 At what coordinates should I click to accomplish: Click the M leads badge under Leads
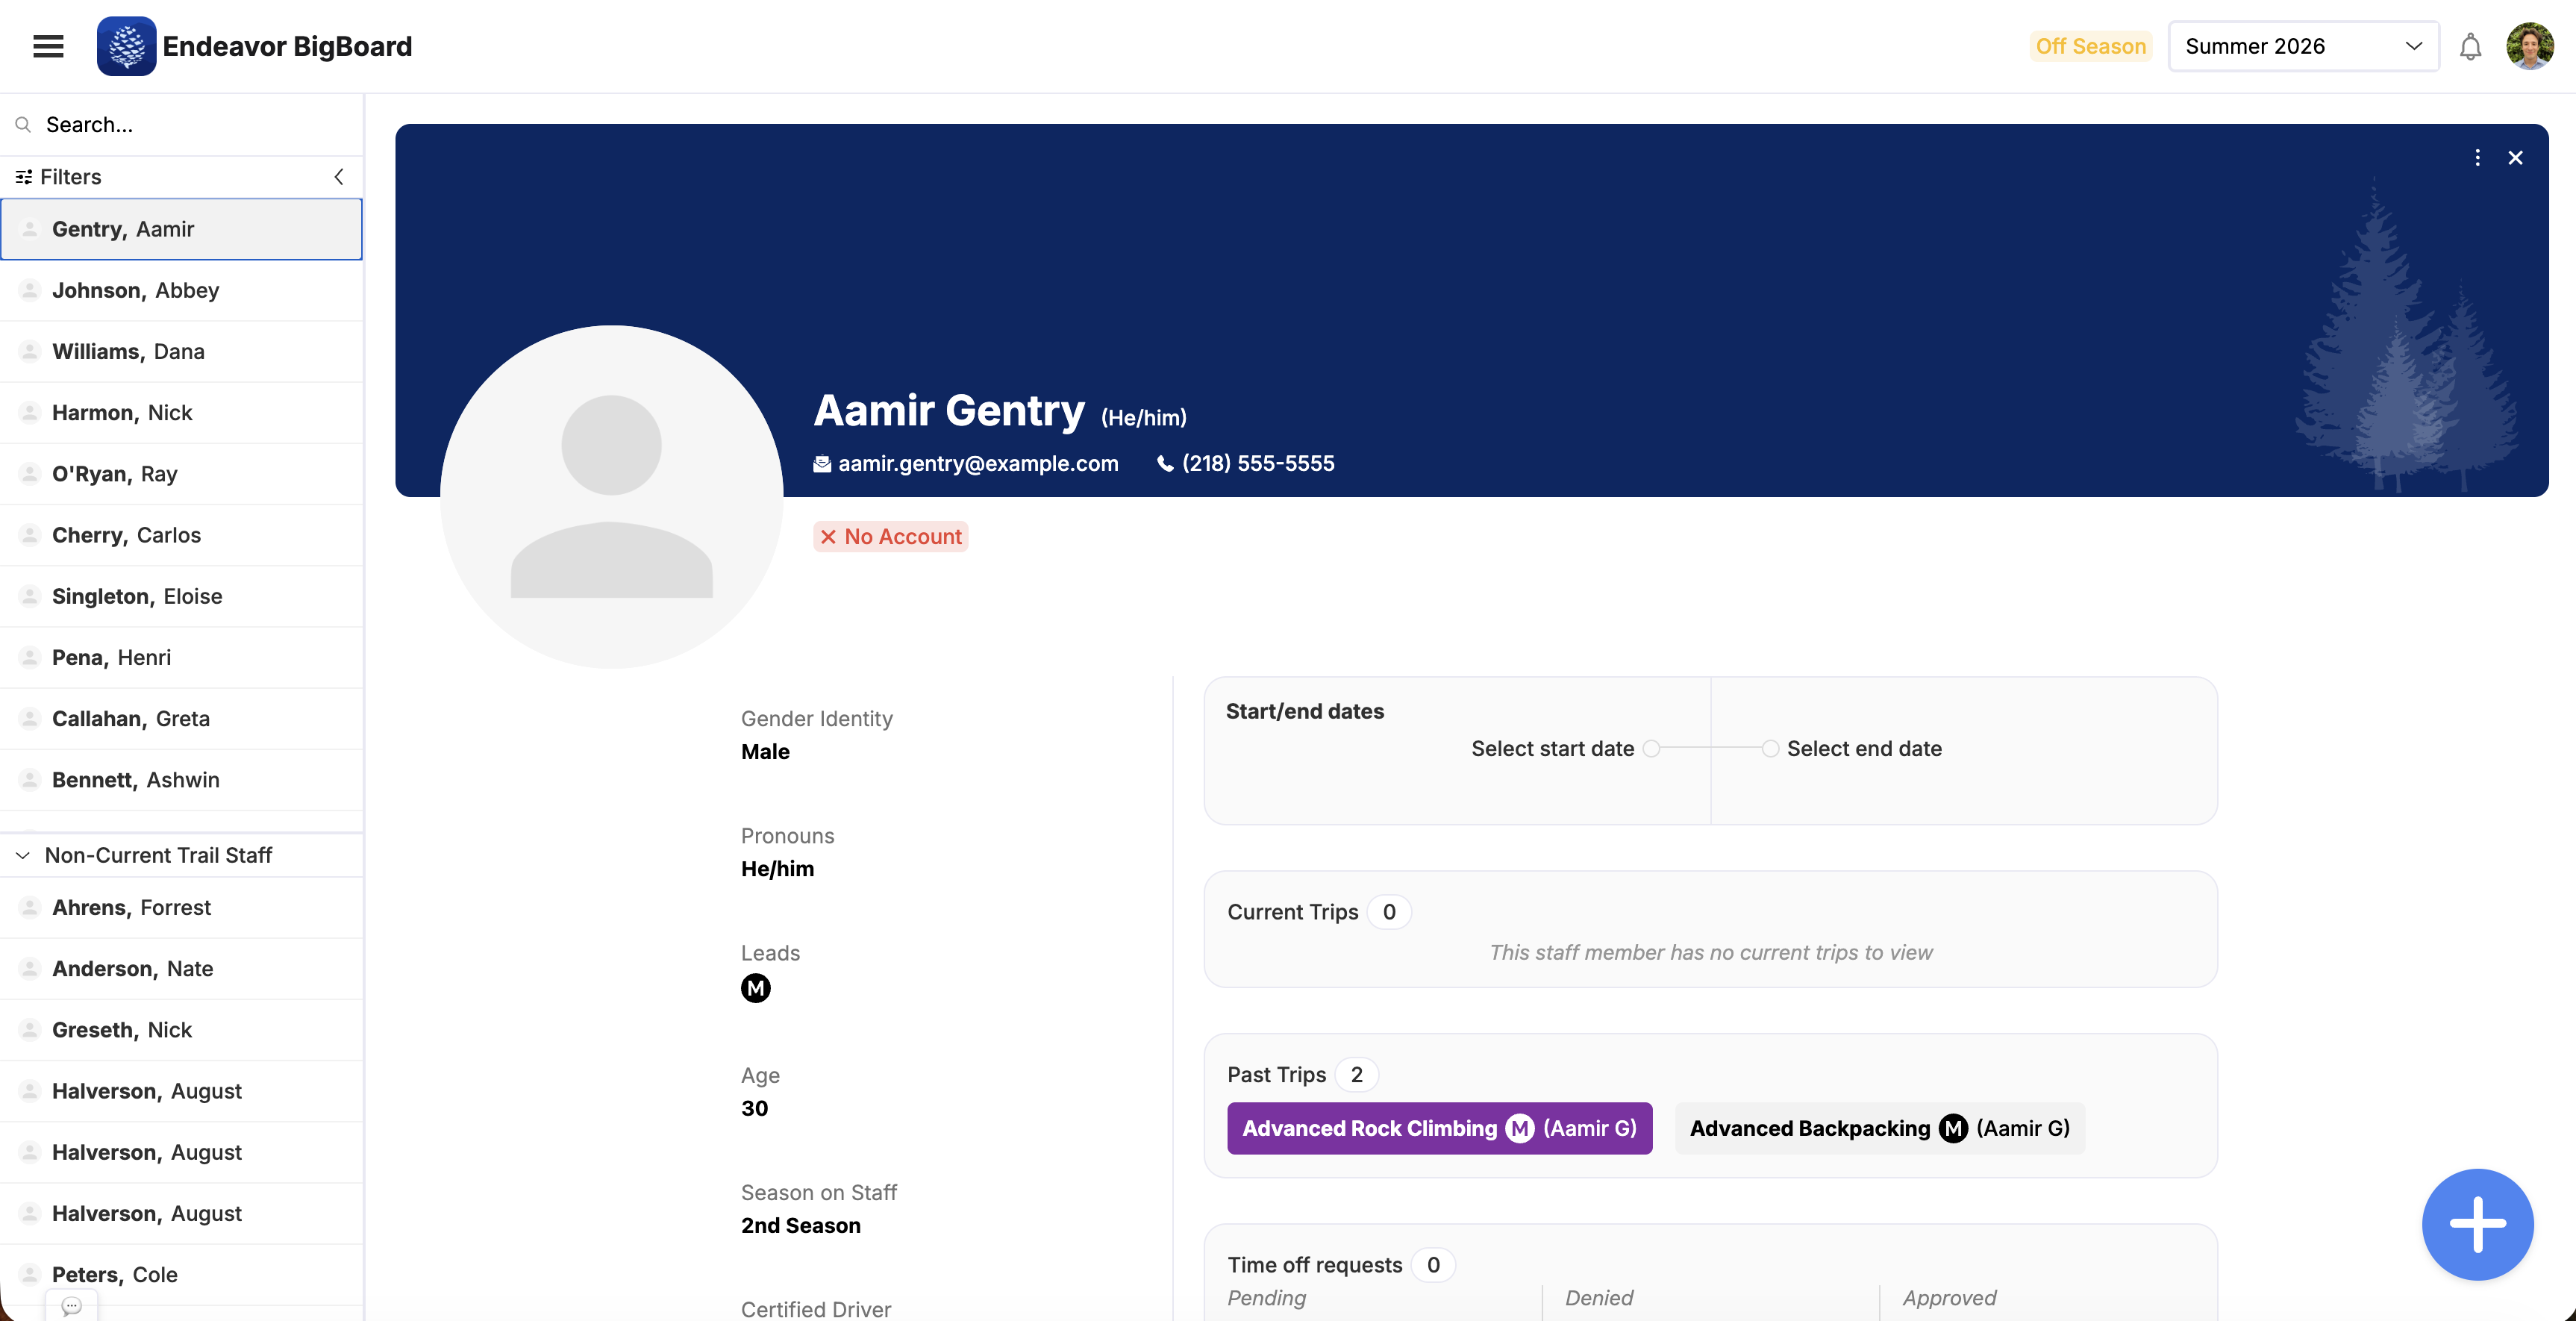click(x=756, y=988)
